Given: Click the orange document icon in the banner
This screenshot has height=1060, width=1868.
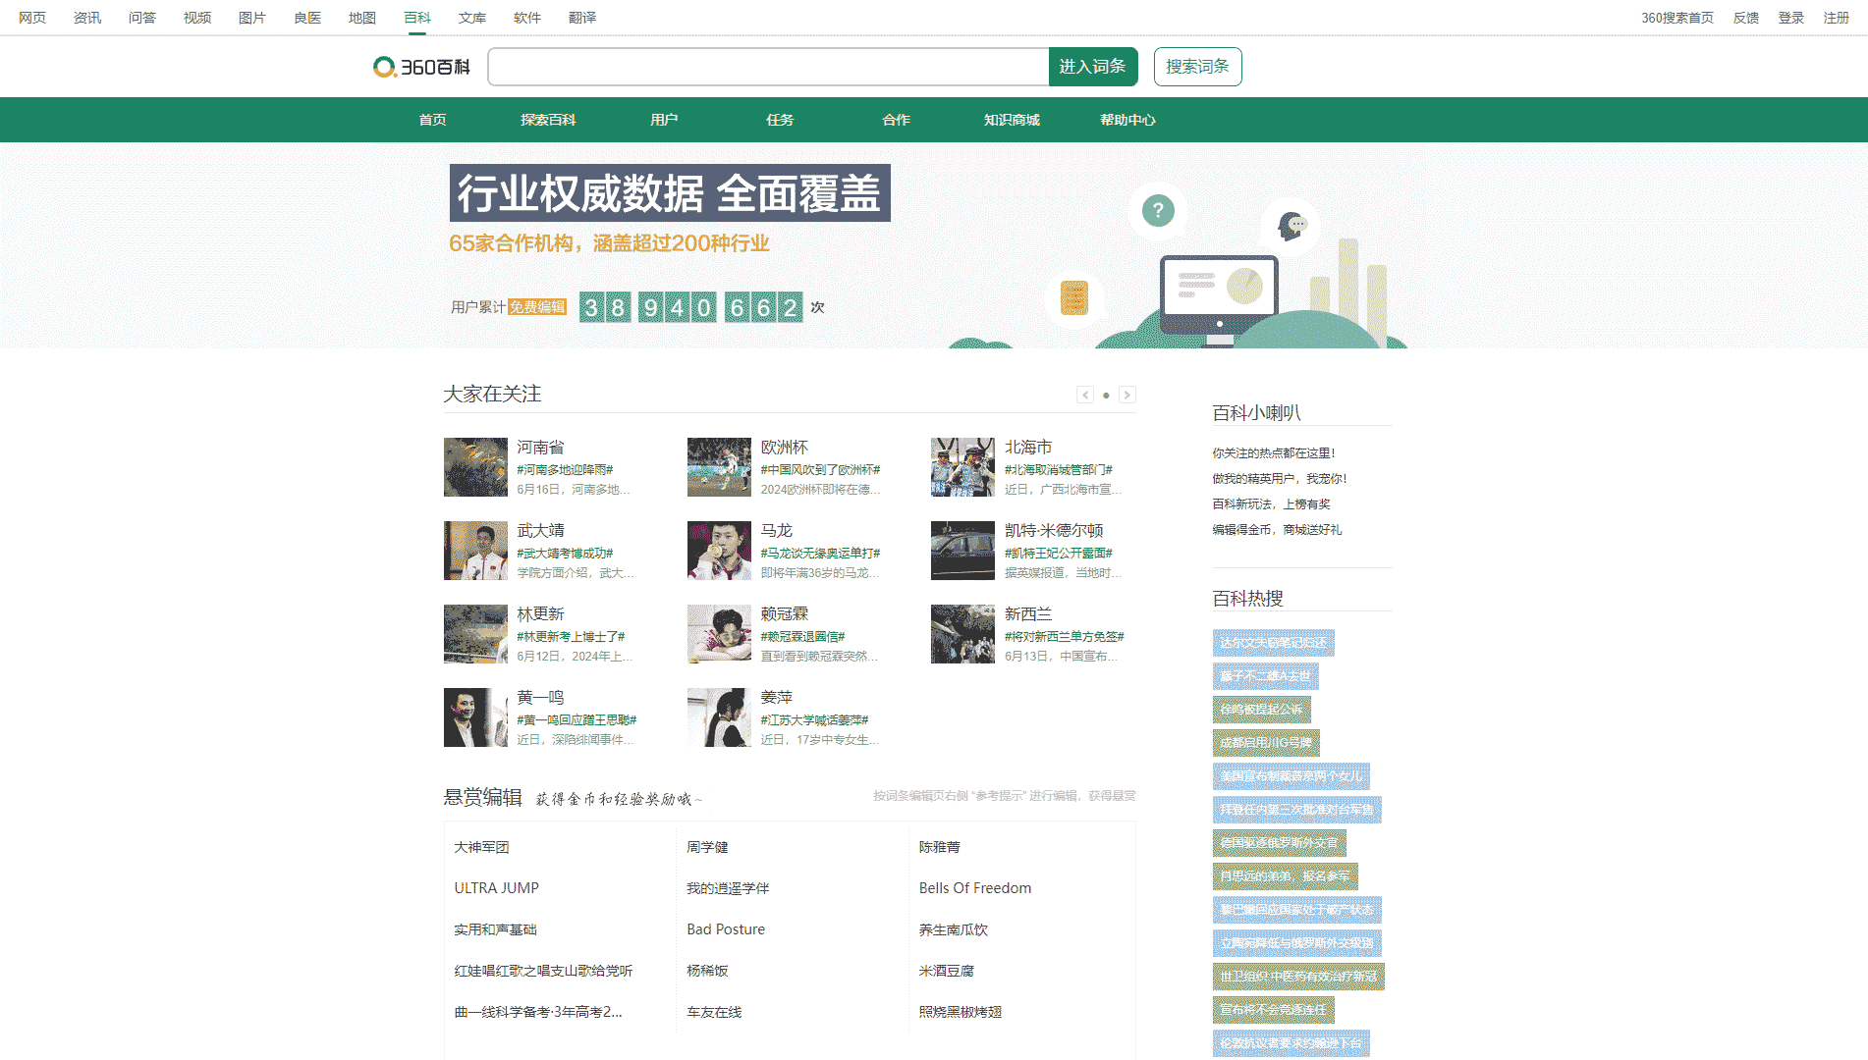Looking at the screenshot, I should (1074, 297).
